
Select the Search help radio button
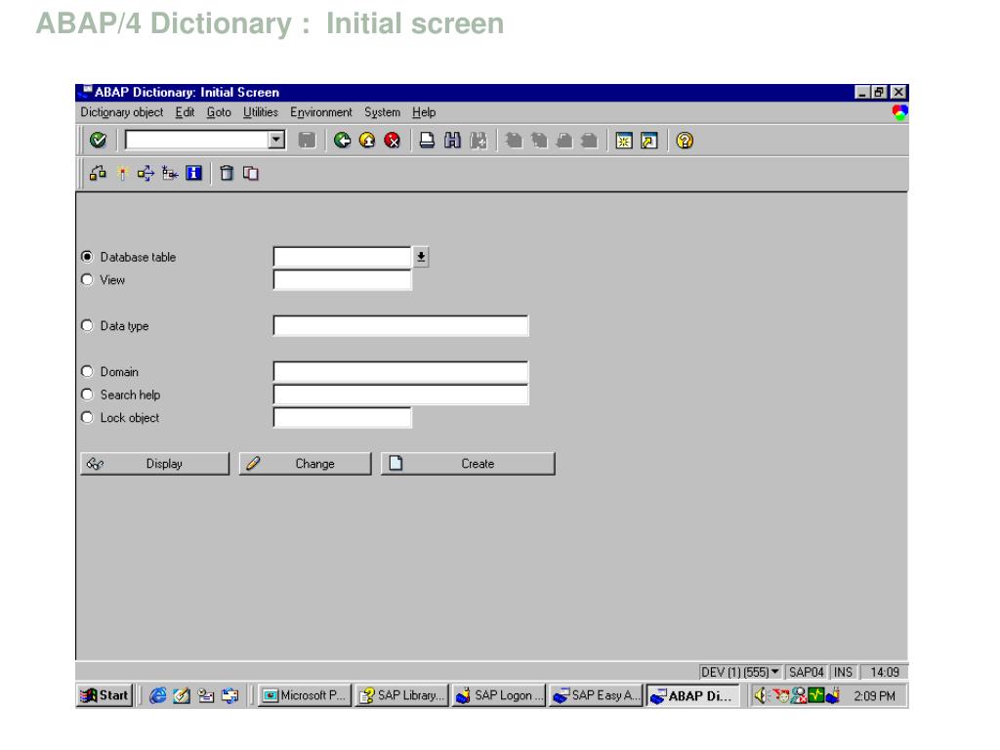pyautogui.click(x=87, y=395)
